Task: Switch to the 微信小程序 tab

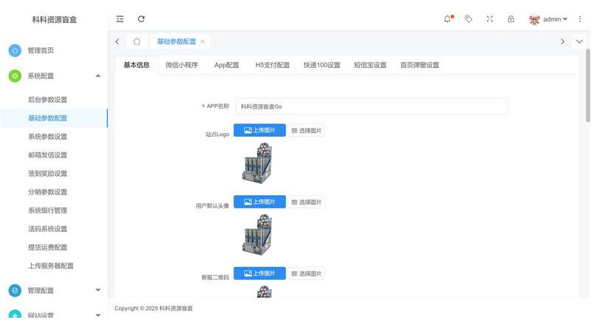Action: point(182,65)
